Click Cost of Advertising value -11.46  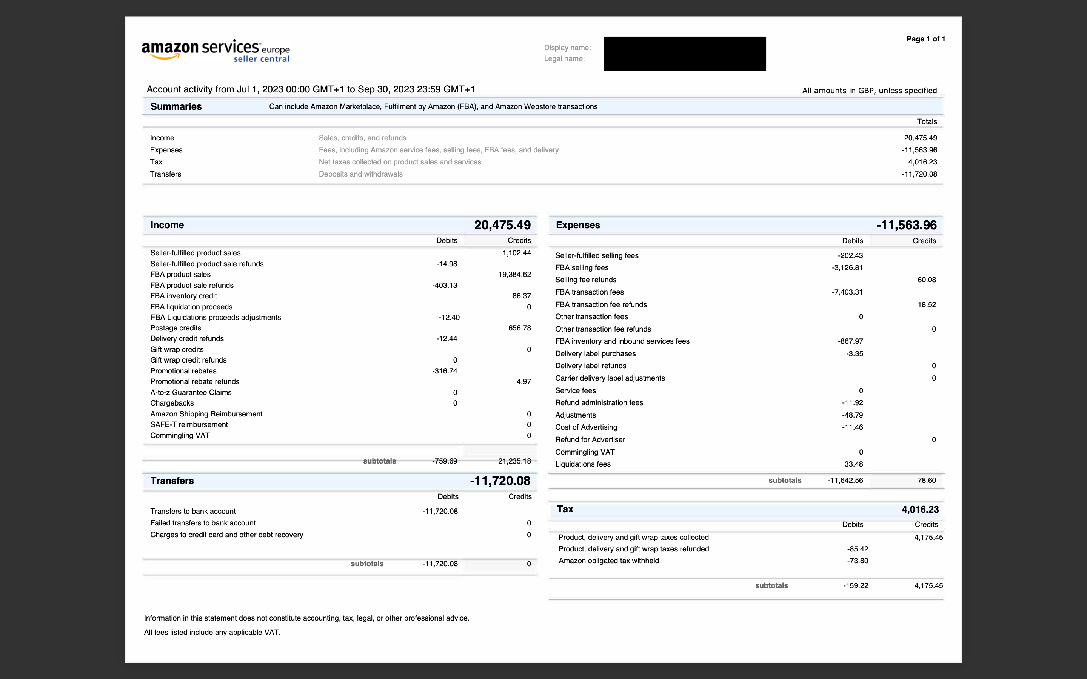coord(853,427)
